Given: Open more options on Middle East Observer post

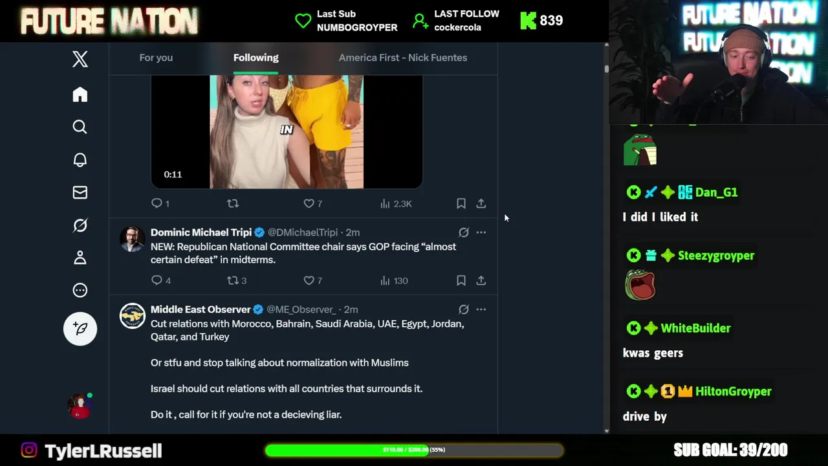Looking at the screenshot, I should pos(481,309).
